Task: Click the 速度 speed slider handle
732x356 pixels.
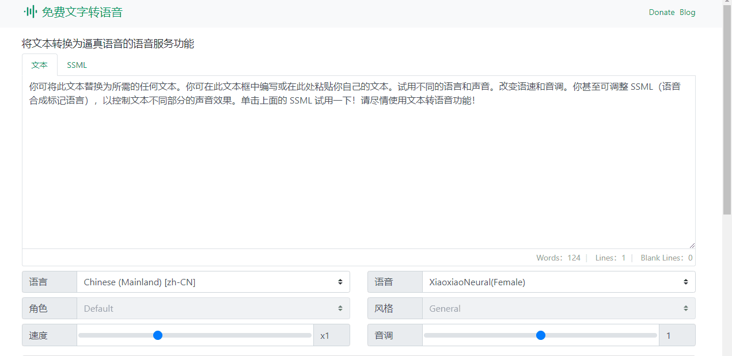Action: tap(158, 335)
